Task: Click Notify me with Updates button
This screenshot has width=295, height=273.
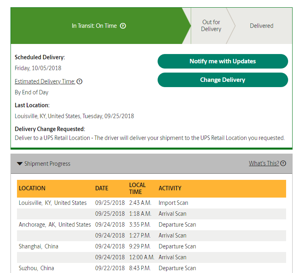Action: 223,61
